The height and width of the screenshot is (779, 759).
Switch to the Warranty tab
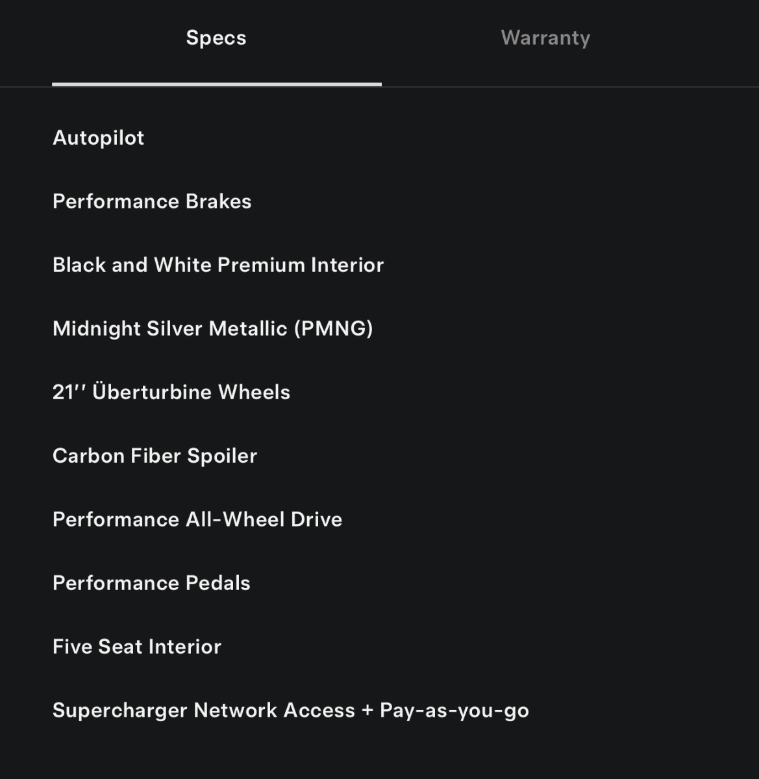point(545,38)
